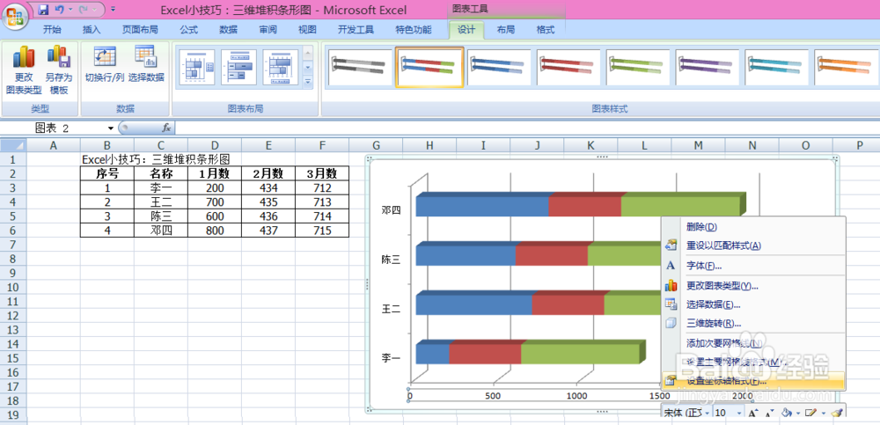The image size is (880, 425).
Task: Expand the full chart layout gallery
Action: (x=307, y=82)
